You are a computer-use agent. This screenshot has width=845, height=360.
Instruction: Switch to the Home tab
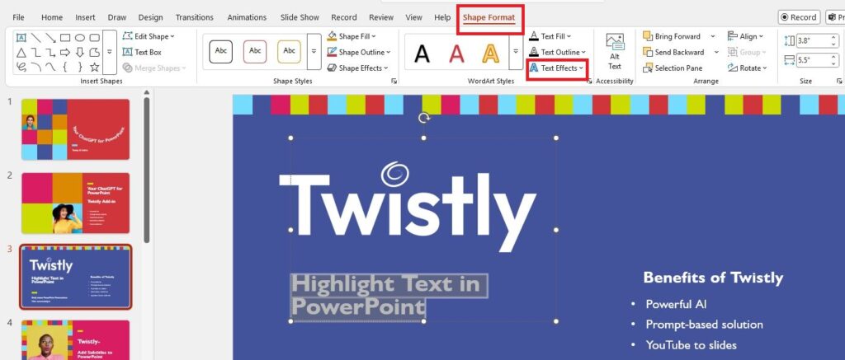[52, 17]
